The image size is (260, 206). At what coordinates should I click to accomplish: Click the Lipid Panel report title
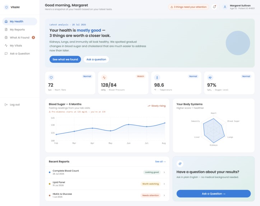pyautogui.click(x=59, y=182)
